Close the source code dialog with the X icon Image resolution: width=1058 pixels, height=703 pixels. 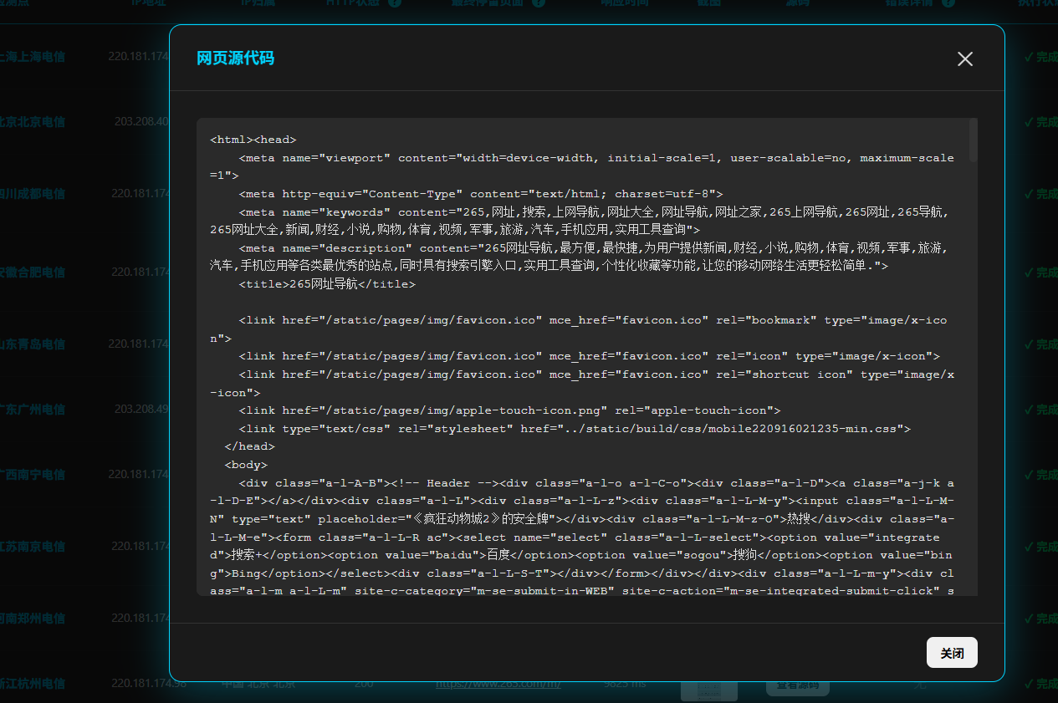pyautogui.click(x=965, y=59)
